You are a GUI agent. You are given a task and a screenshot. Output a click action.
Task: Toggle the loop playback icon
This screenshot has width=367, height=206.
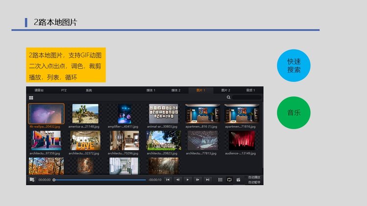tap(229, 180)
